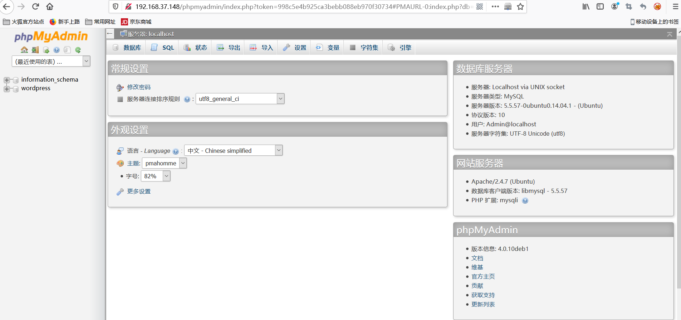Collapse navigation panel with left-arrow icon

coord(110,34)
